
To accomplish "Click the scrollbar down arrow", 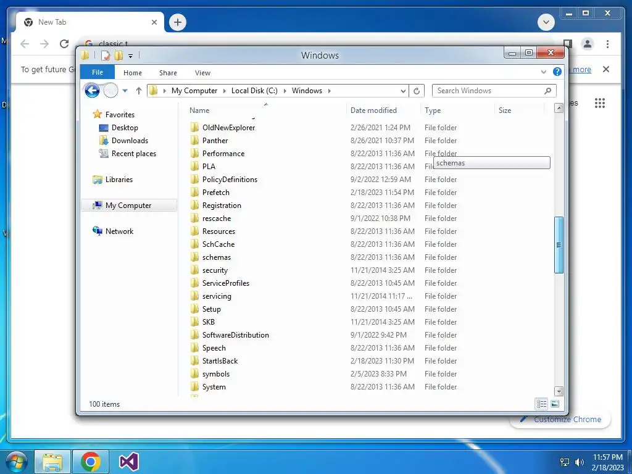I will 559,391.
